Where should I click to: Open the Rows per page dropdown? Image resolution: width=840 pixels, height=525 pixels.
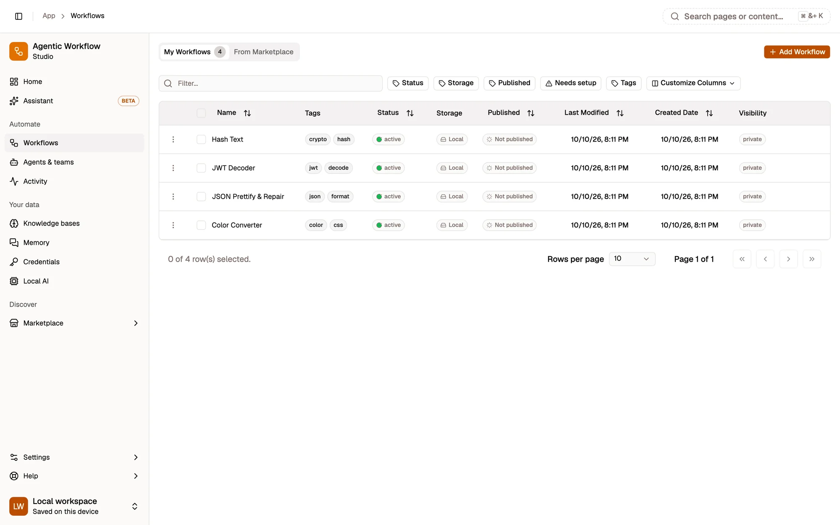point(632,259)
